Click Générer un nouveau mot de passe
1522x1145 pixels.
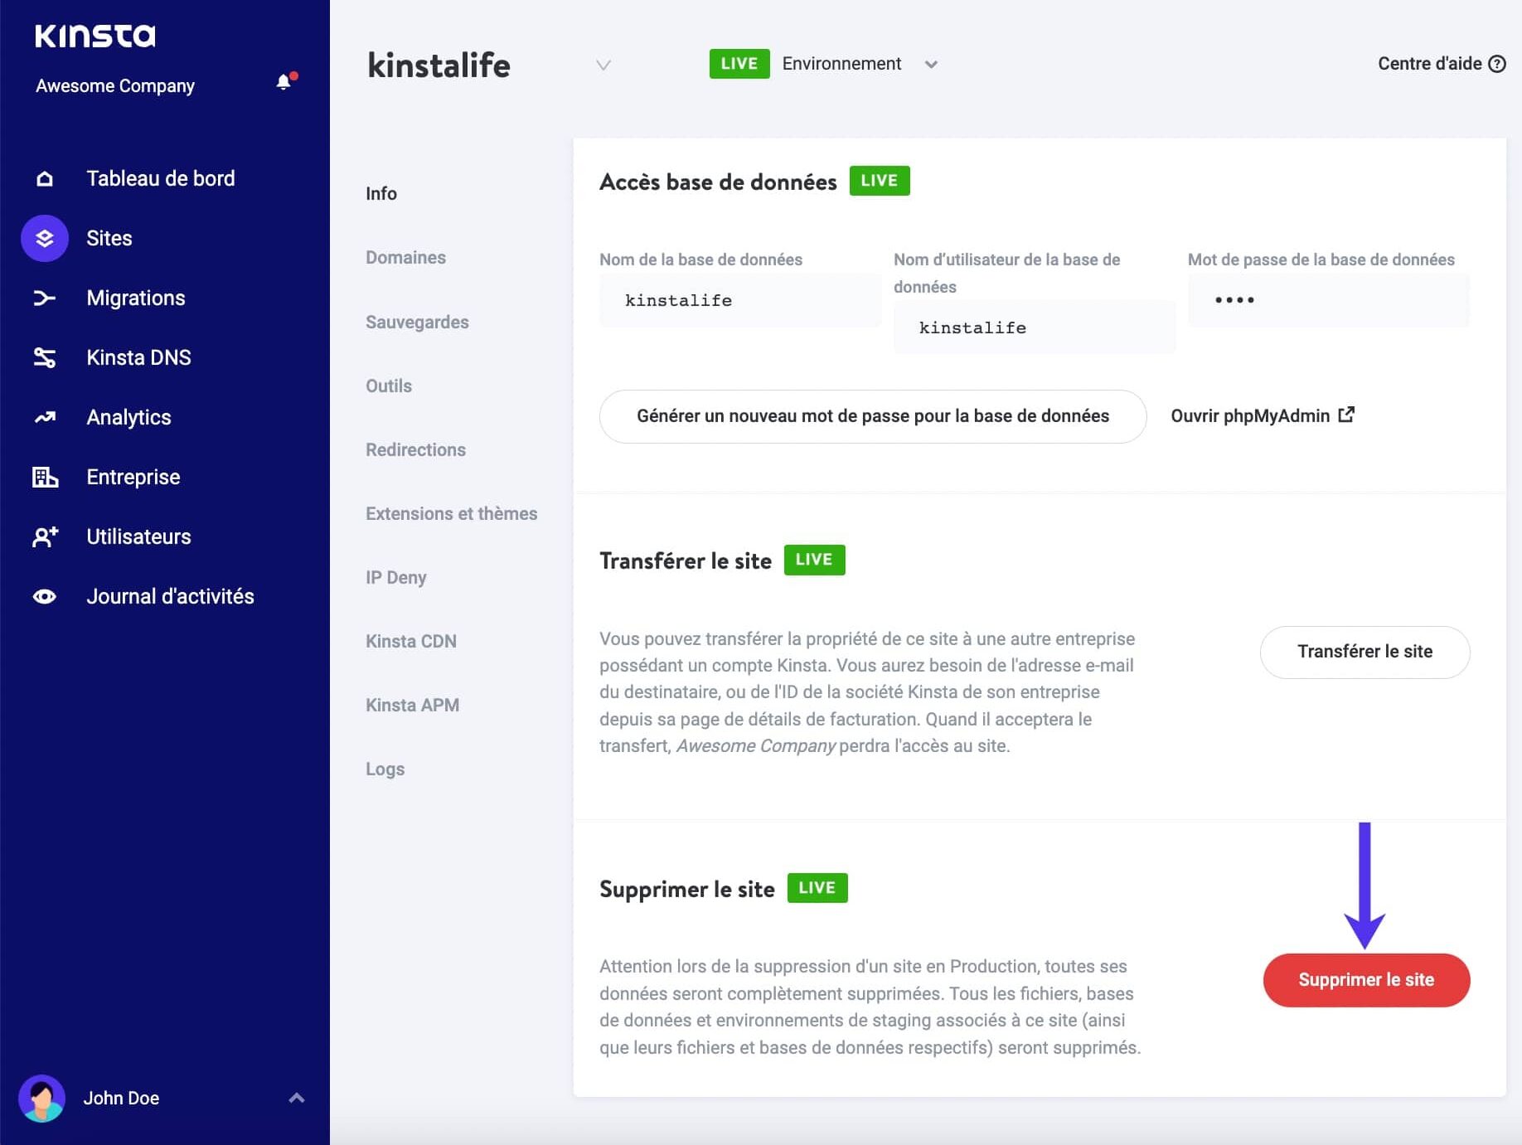pos(872,416)
